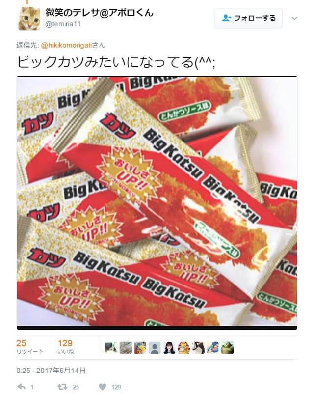Click the first liker avatar thumbnail
314x399 pixels.
111,347
